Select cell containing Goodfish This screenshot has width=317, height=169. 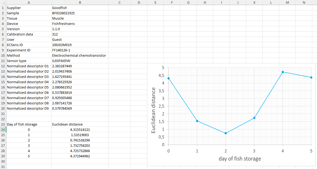click(x=80, y=8)
